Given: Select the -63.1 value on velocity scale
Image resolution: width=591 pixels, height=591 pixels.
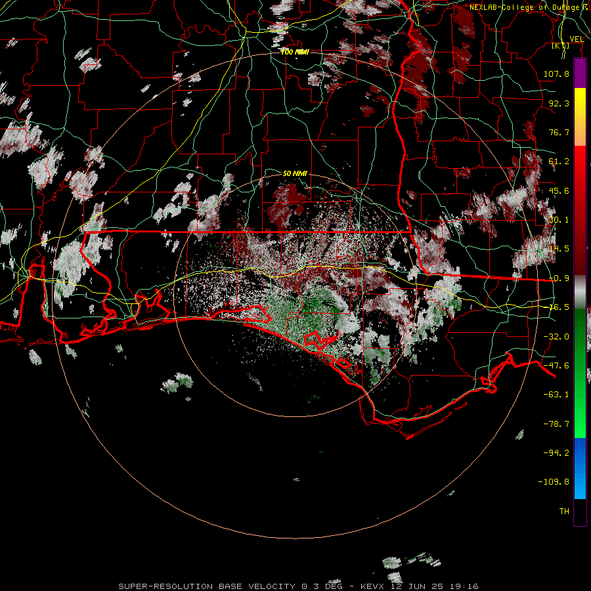Looking at the screenshot, I should (x=556, y=395).
